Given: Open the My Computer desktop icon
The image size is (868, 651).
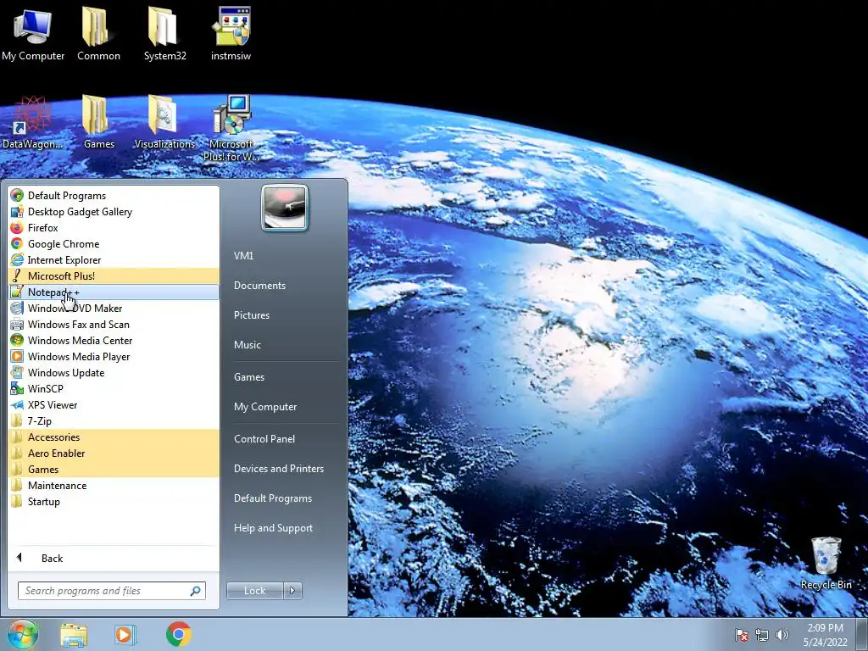Looking at the screenshot, I should [33, 34].
